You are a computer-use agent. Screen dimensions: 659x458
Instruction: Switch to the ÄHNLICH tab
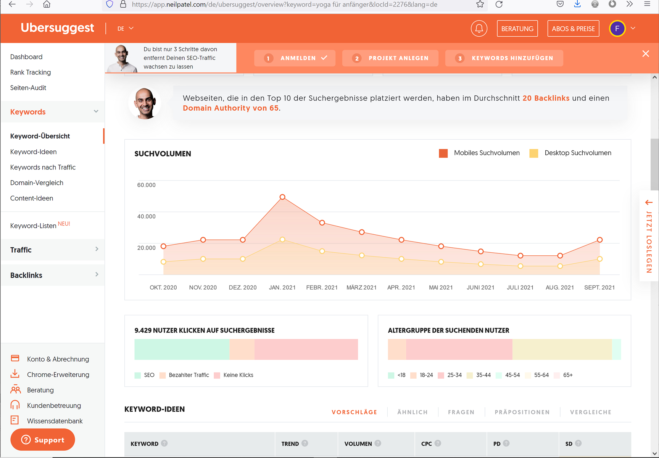pos(412,412)
